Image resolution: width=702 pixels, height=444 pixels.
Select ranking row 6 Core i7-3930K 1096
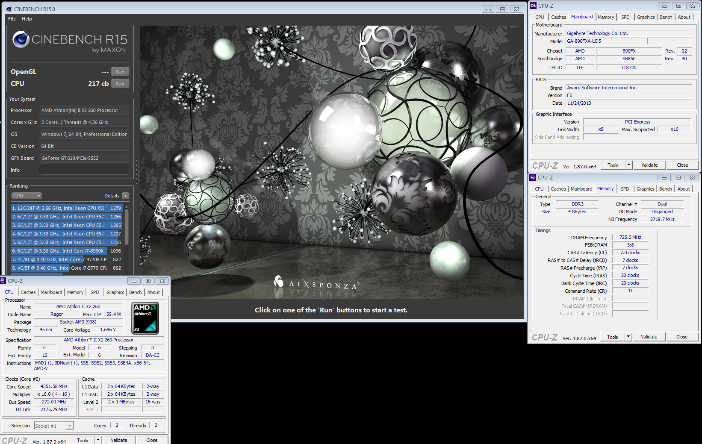67,251
